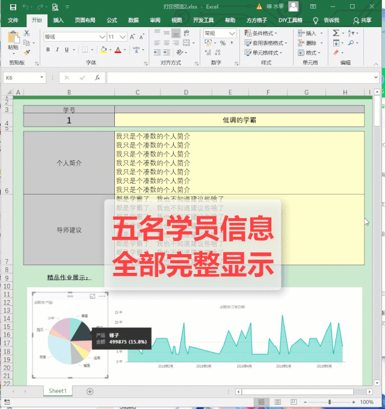Screen dimensions: 385x409
Task: Toggle italic formatting
Action: pos(57,49)
